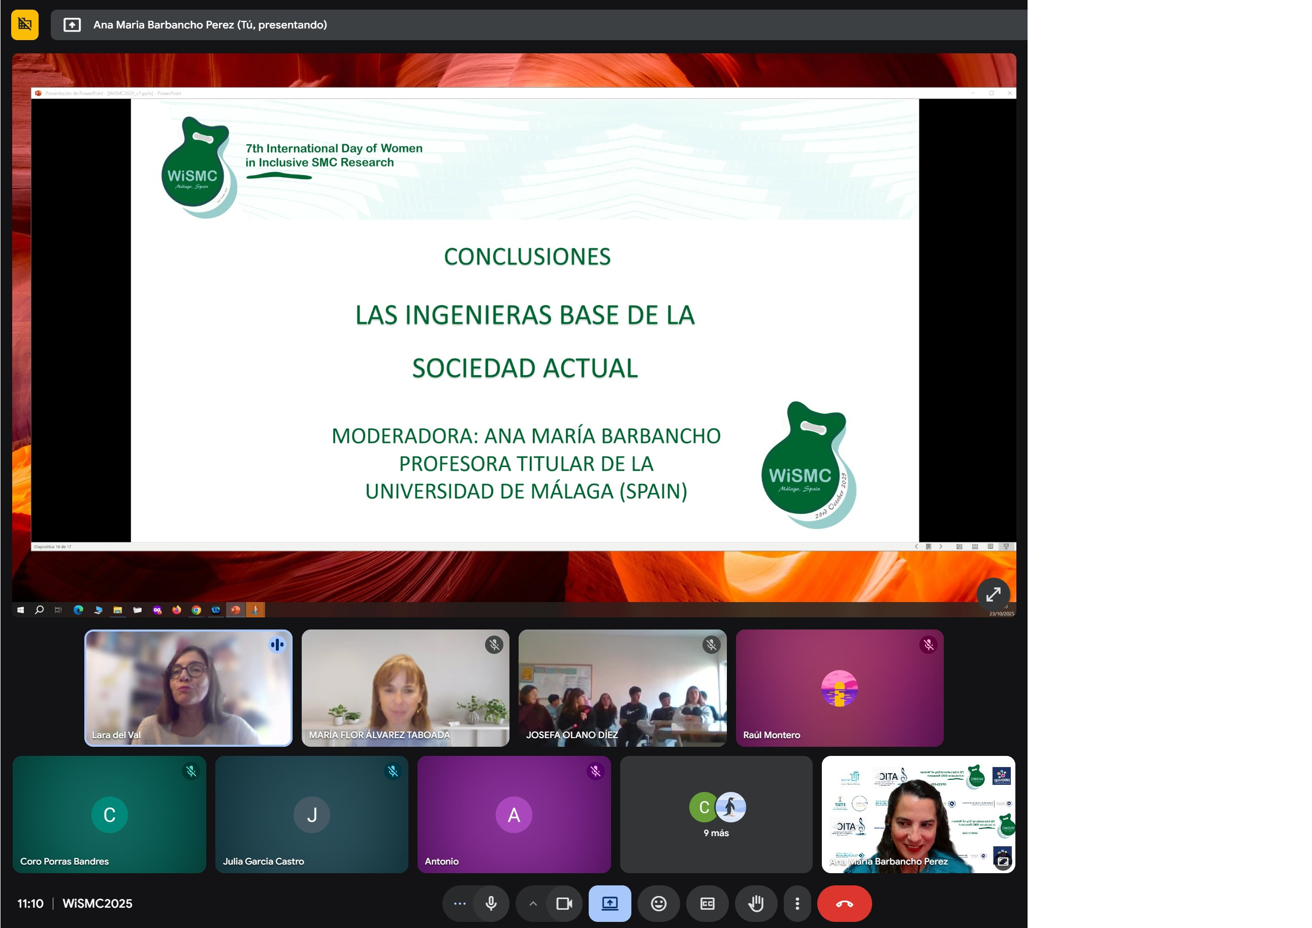This screenshot has height=928, width=1312.
Task: Click the WiSMC2025 meeting name
Action: click(97, 904)
